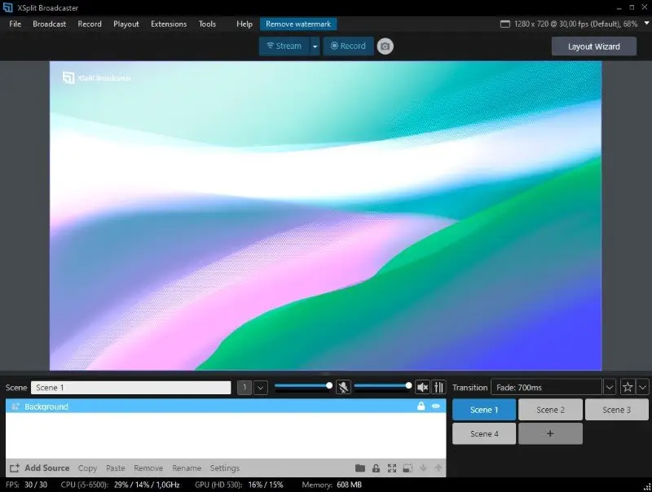Image resolution: width=652 pixels, height=492 pixels.
Task: Click the fit-to-screen icon in sources toolbar
Action: point(392,468)
